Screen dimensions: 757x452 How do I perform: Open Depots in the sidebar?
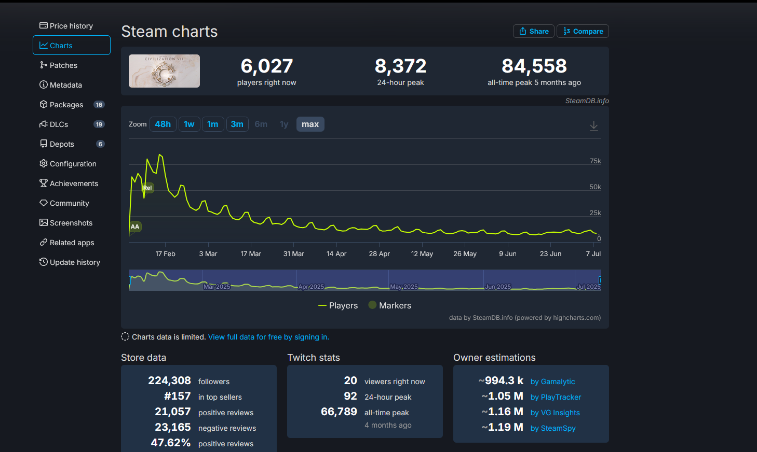click(x=72, y=144)
